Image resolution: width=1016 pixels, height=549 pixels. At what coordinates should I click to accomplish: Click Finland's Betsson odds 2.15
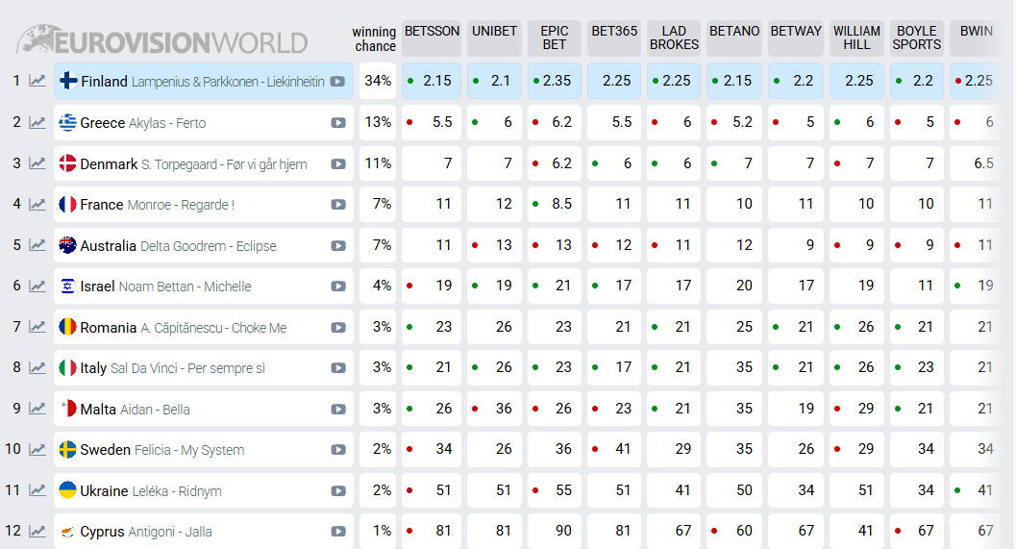[x=432, y=81]
